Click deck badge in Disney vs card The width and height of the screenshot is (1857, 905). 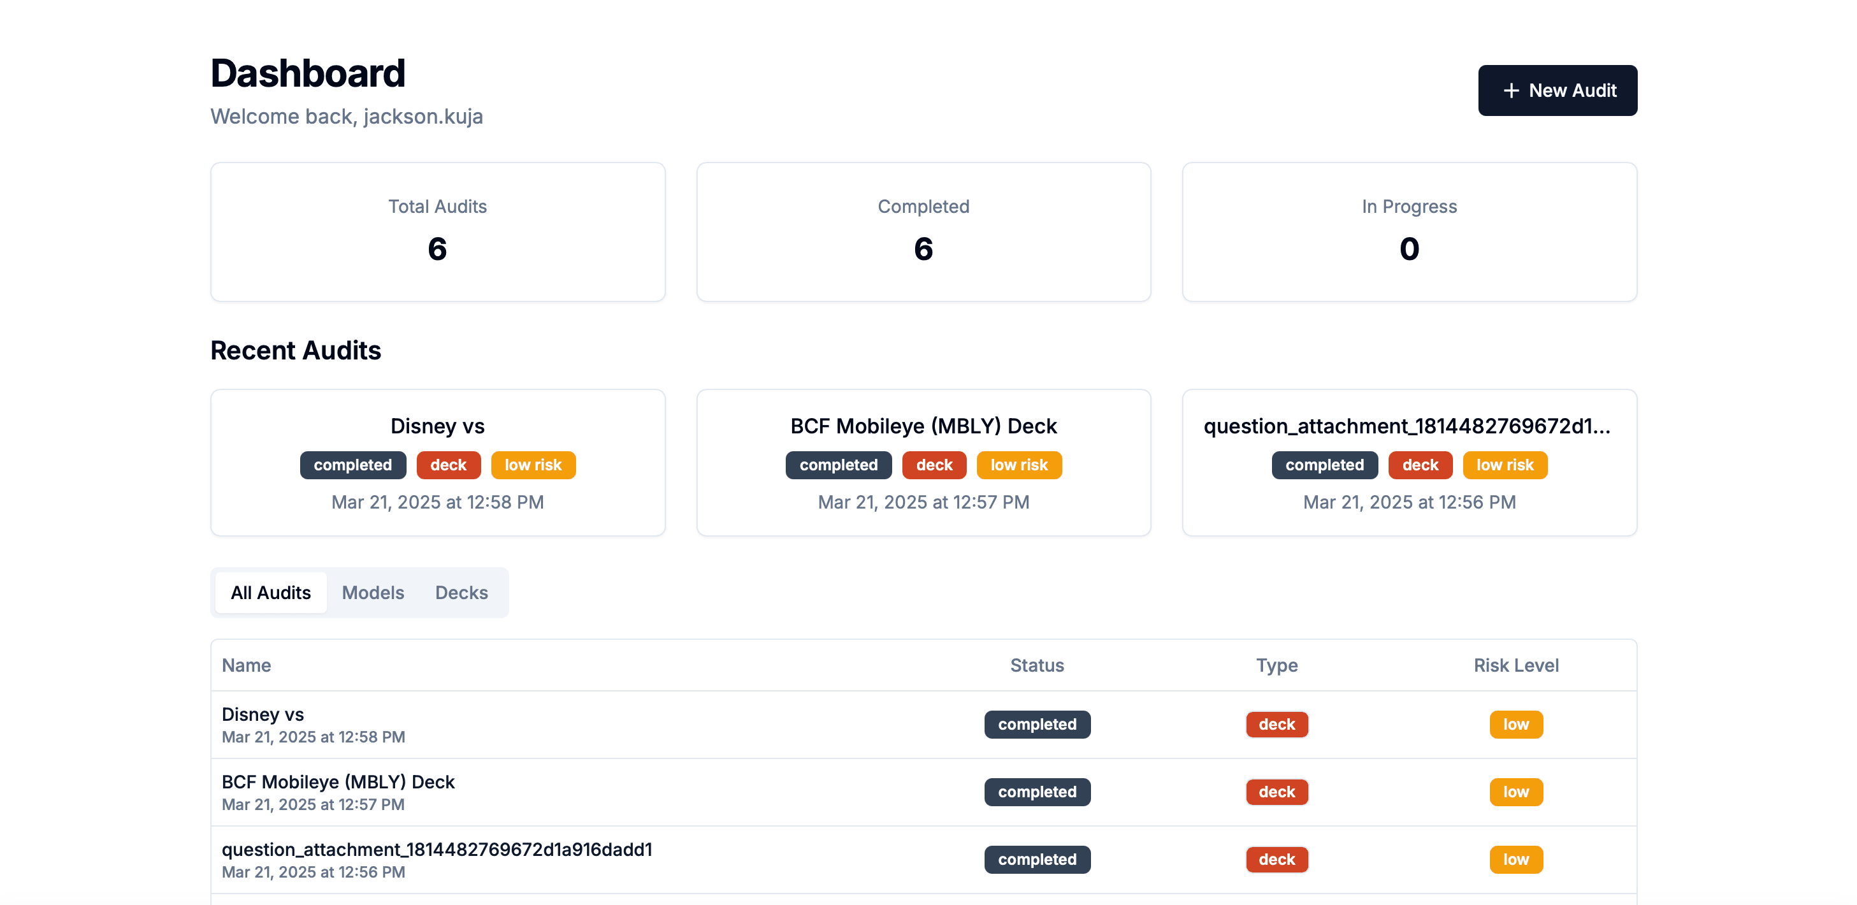449,466
